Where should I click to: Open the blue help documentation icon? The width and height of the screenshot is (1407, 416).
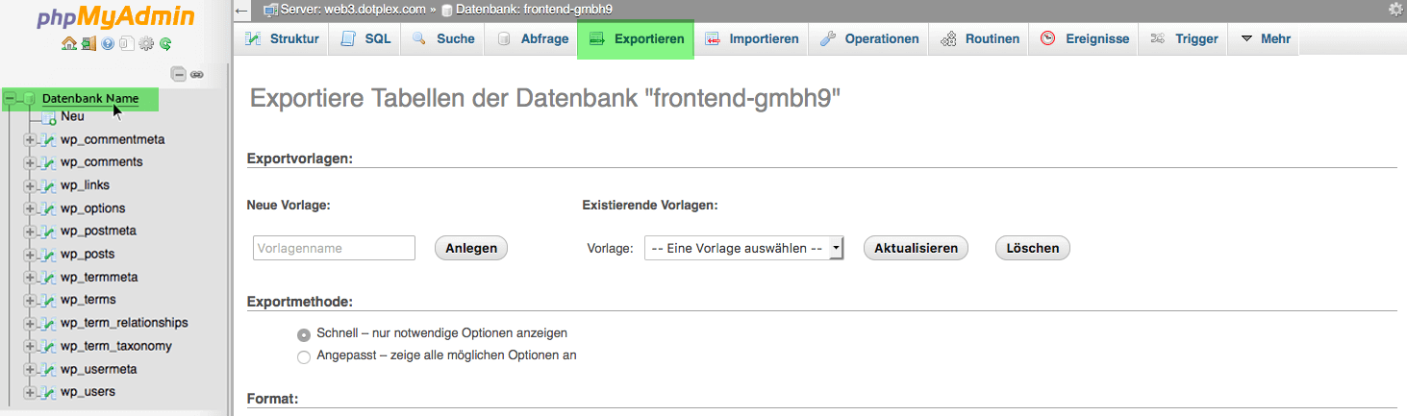point(108,44)
